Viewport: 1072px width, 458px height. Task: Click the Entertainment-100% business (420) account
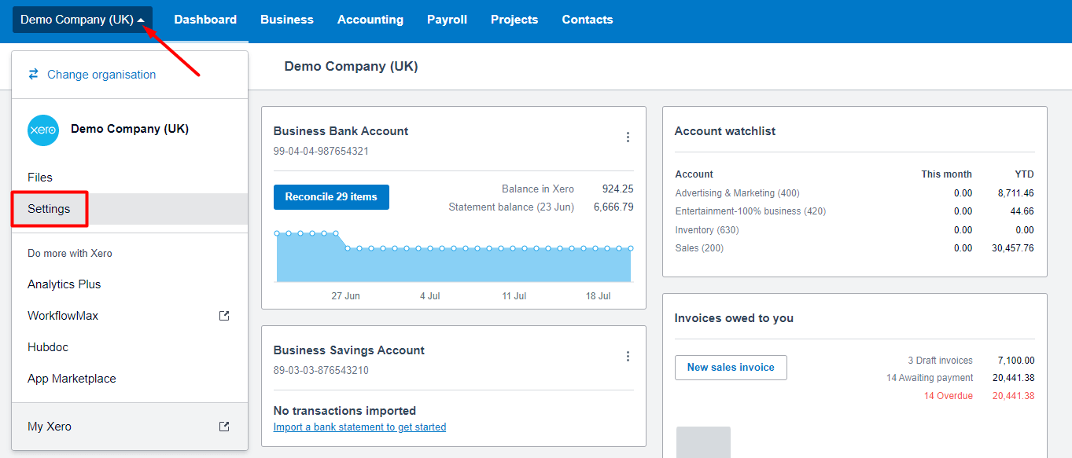point(750,211)
